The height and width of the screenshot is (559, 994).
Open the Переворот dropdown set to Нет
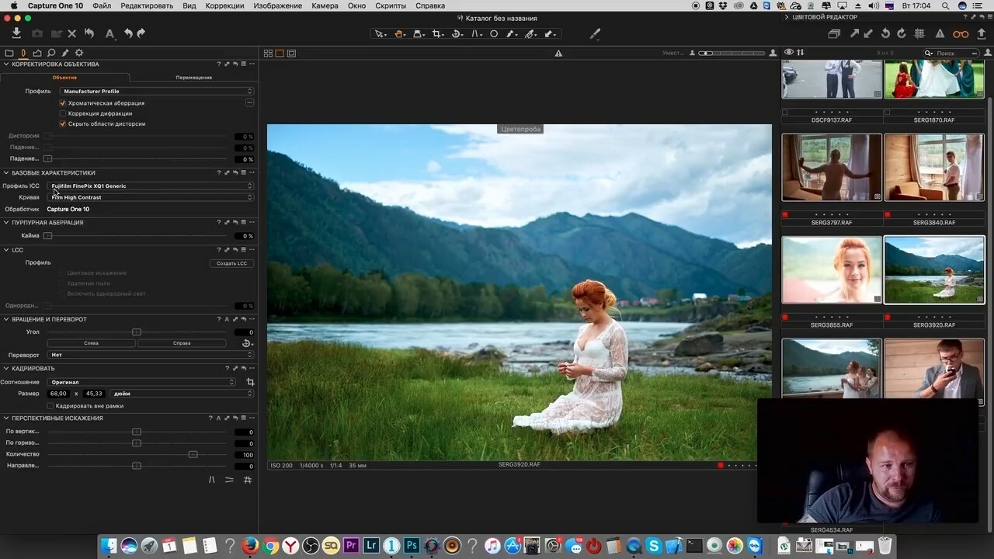coord(151,355)
